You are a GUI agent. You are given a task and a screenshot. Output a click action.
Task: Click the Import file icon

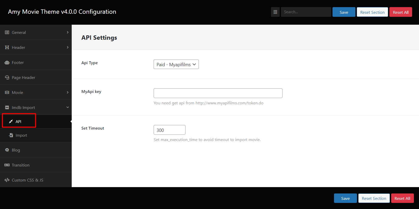click(x=11, y=135)
